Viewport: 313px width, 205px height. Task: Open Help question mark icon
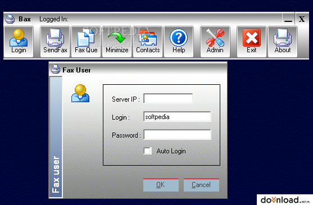coord(179,38)
